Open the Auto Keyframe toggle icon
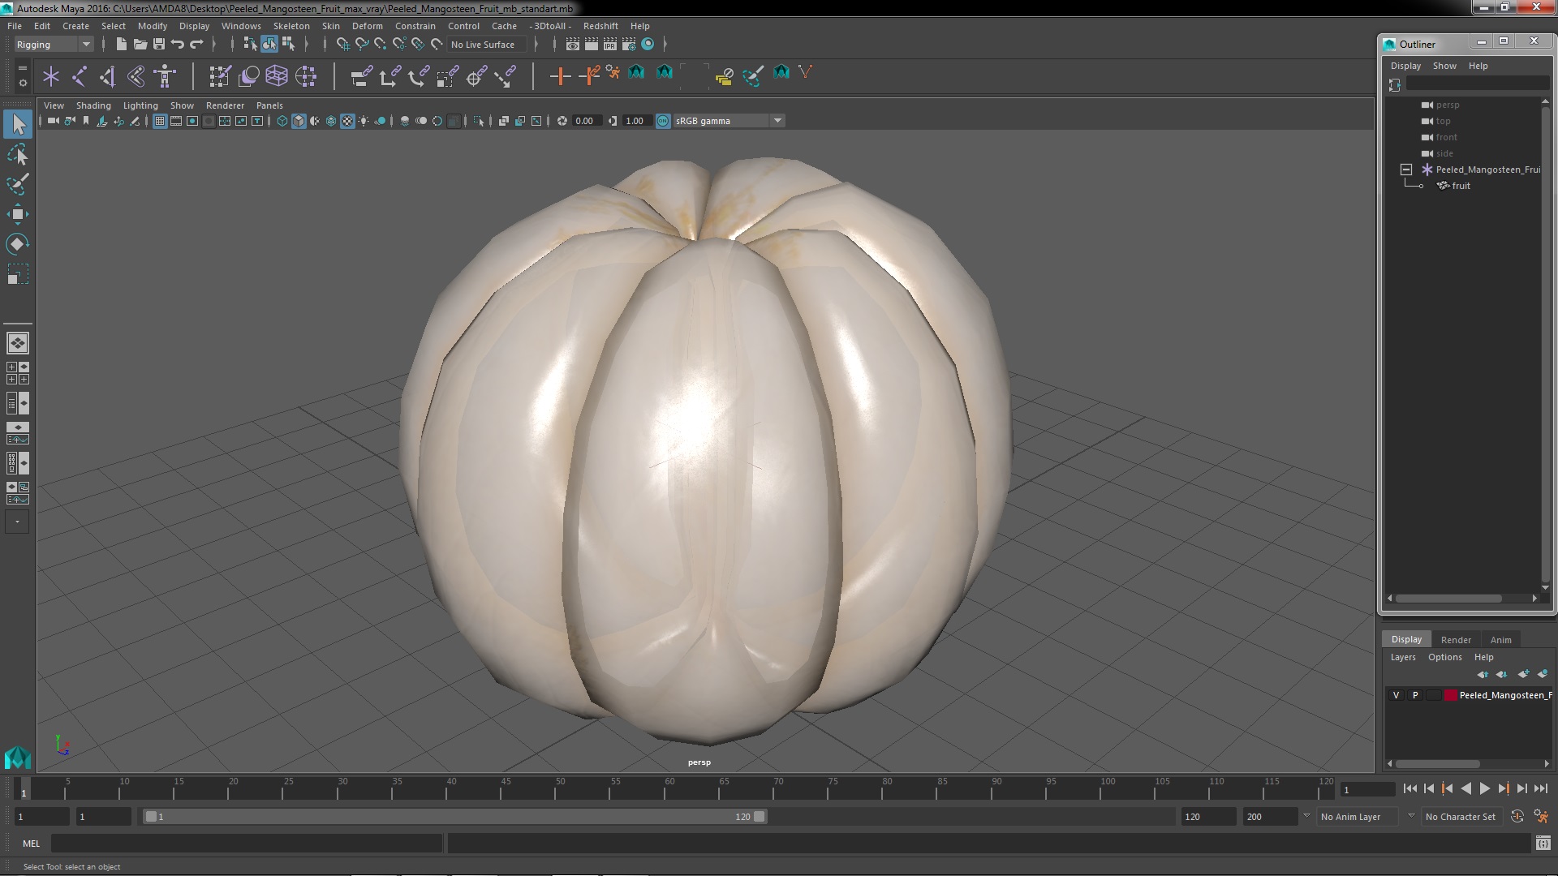 tap(1517, 817)
